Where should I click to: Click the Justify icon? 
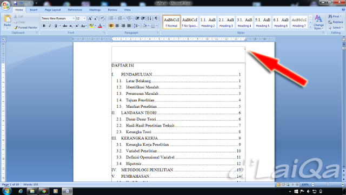(129, 26)
